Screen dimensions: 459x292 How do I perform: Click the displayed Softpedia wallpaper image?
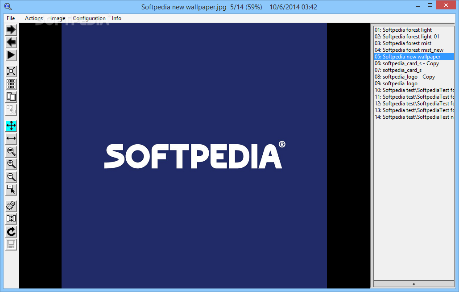coord(194,155)
